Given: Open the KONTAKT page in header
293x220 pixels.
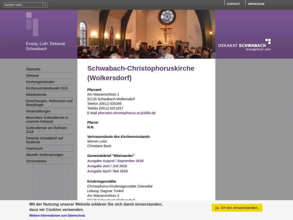Looking at the screenshot, I should (x=233, y=4).
